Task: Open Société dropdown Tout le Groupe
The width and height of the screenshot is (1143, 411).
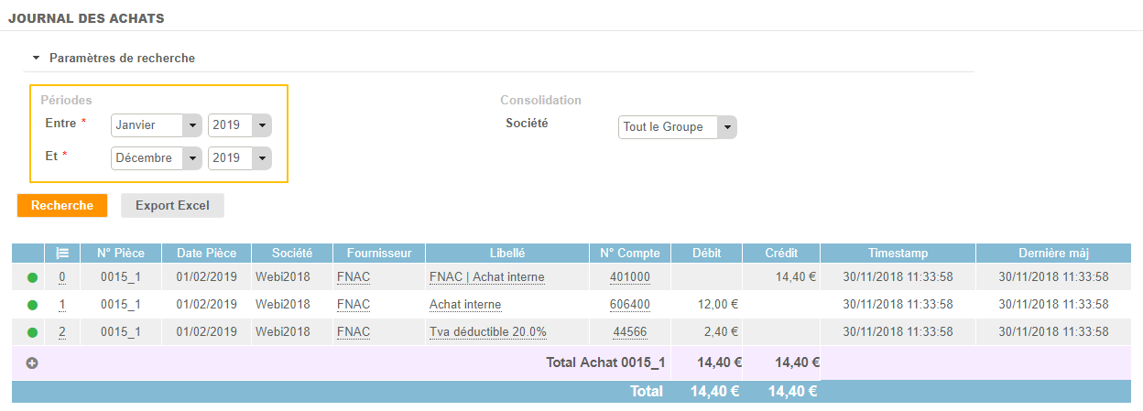Action: (x=677, y=127)
